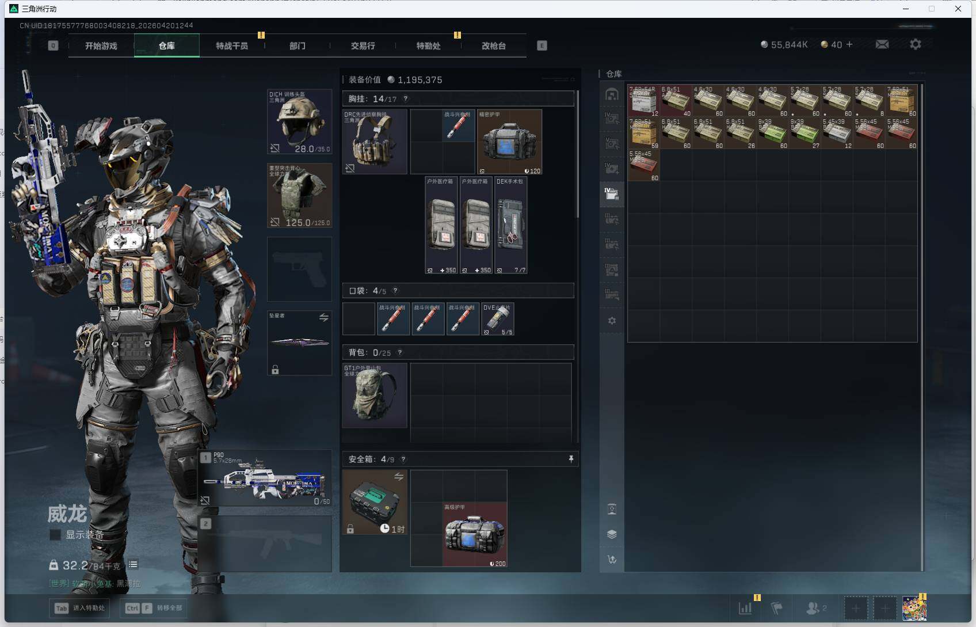Select the 5.7x28 ammo stack of 8
The height and width of the screenshot is (627, 976).
[869, 101]
